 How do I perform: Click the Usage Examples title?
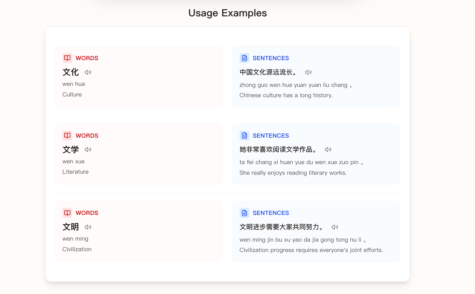(x=228, y=13)
